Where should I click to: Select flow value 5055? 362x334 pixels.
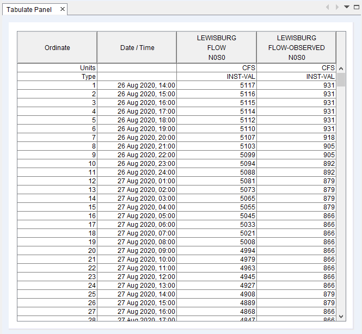coord(217,207)
